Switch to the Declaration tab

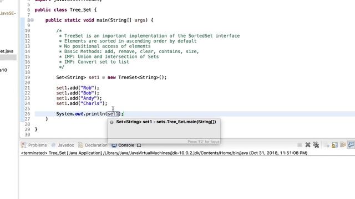(96, 145)
